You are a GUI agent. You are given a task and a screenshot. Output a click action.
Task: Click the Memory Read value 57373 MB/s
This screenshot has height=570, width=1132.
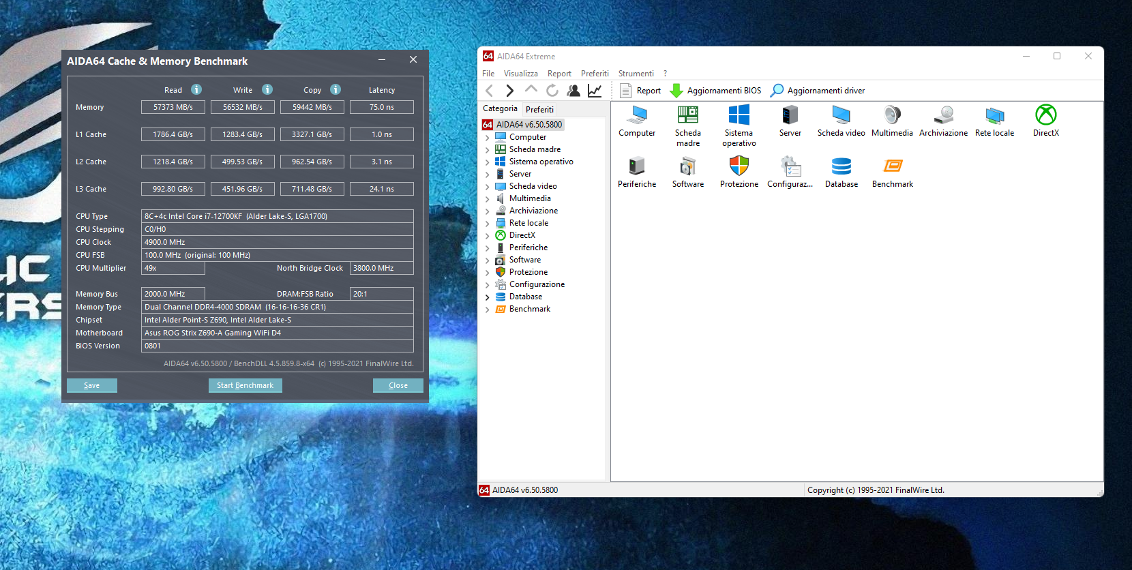click(x=173, y=107)
